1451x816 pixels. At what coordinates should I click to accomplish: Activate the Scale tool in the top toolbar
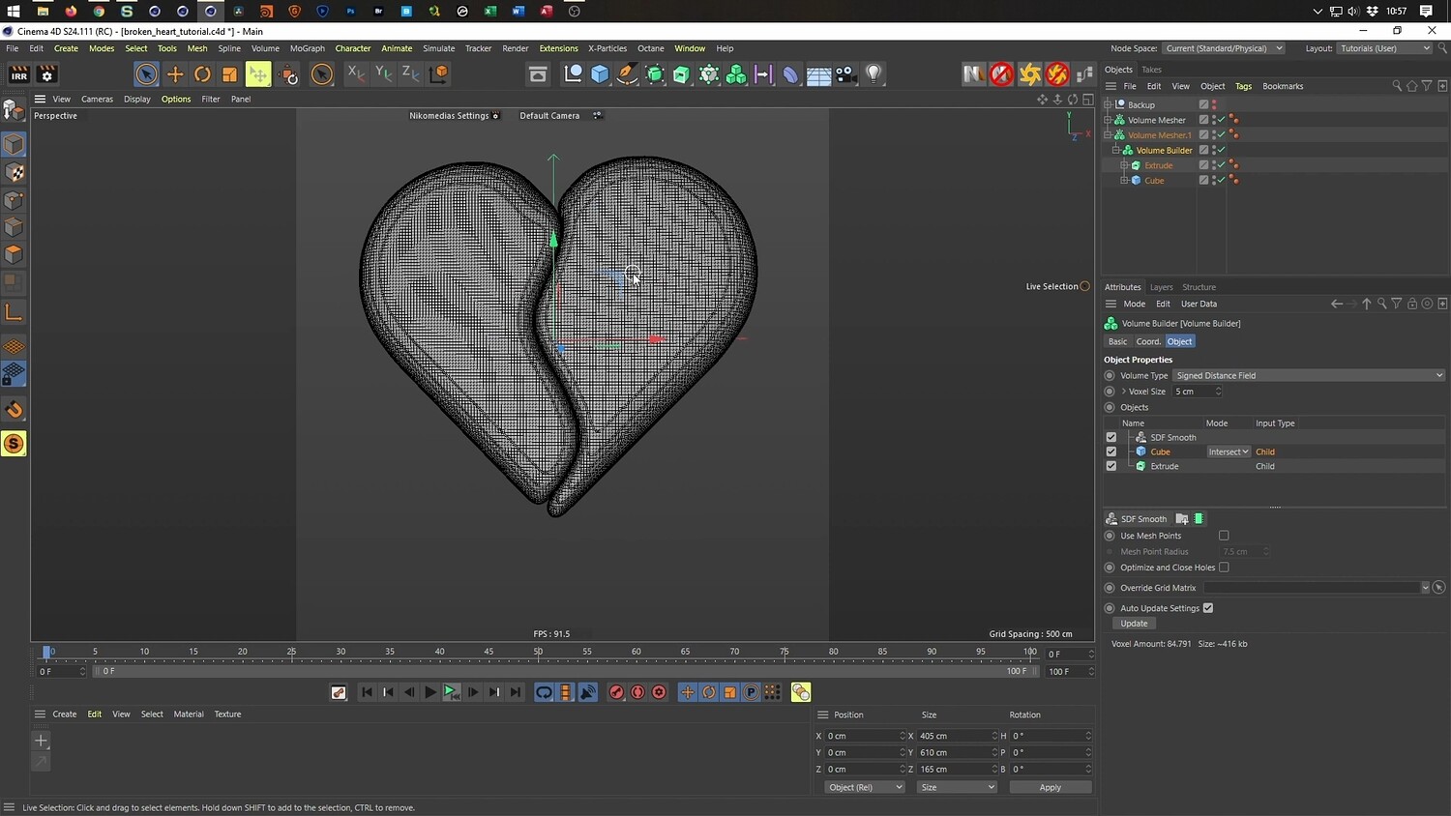(x=229, y=74)
